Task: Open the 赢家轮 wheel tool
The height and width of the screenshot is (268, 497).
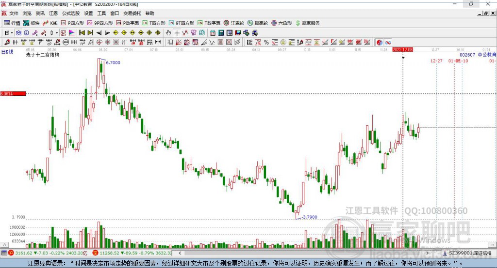Action: pyautogui.click(x=258, y=23)
